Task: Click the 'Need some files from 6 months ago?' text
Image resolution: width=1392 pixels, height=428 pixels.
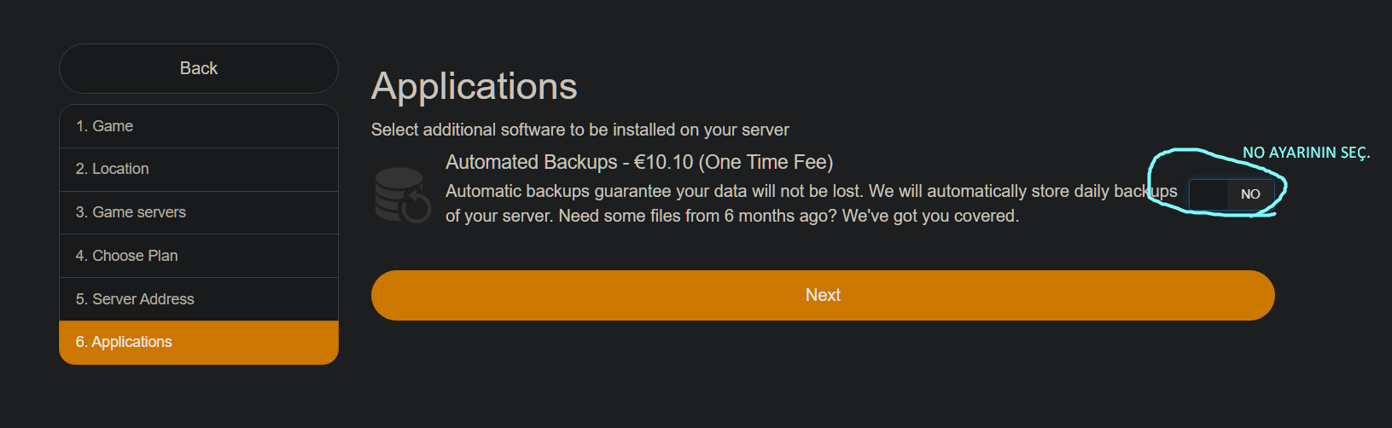Action: pos(697,216)
